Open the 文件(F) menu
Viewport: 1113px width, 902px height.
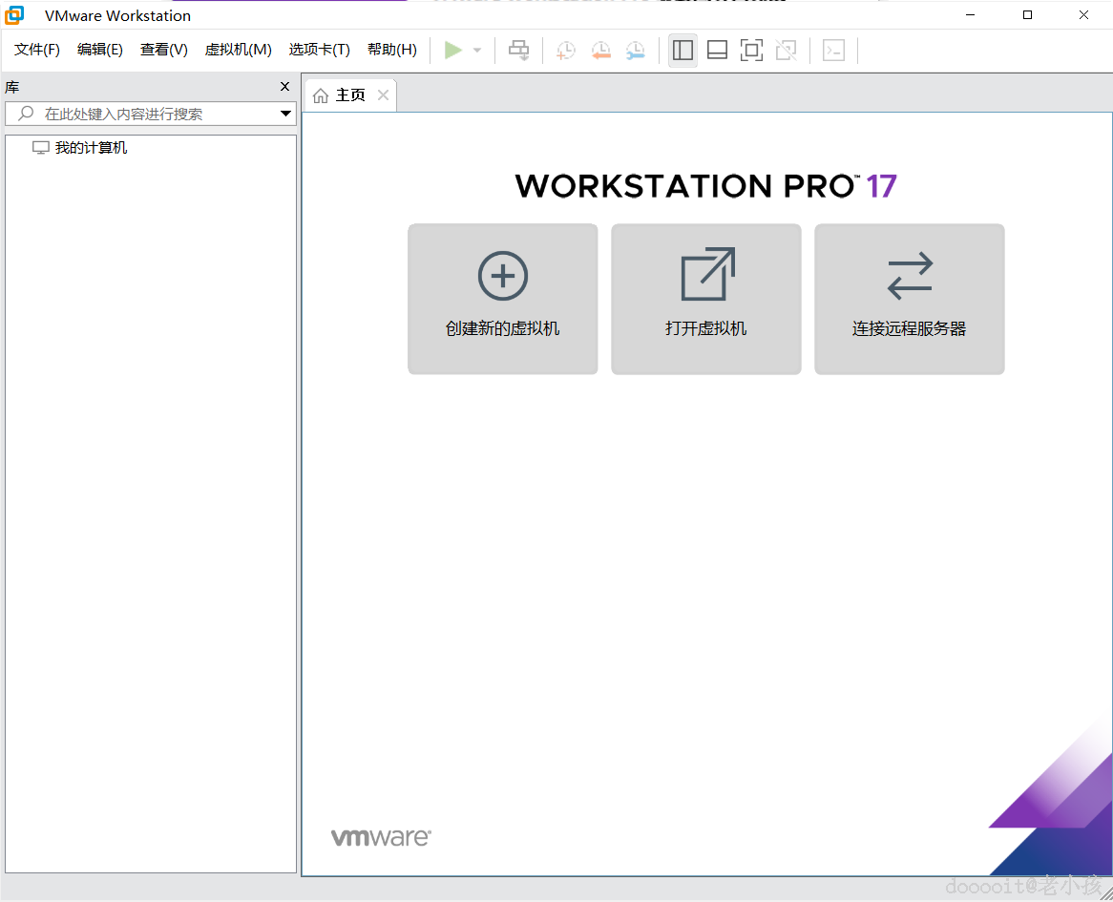[37, 50]
